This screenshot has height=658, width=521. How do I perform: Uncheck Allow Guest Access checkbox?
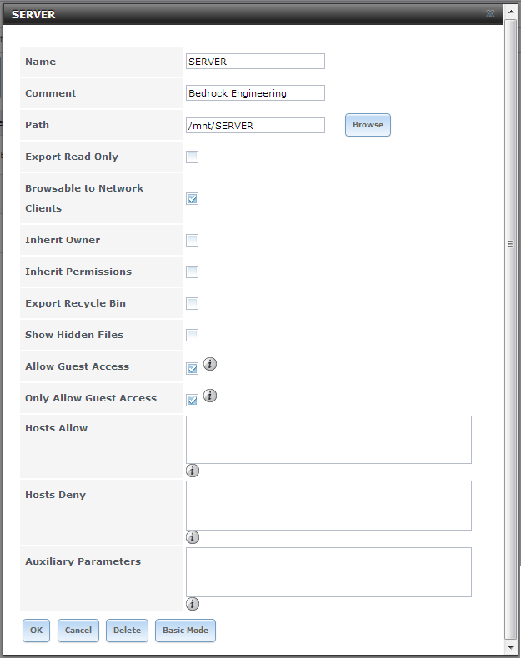(x=193, y=368)
